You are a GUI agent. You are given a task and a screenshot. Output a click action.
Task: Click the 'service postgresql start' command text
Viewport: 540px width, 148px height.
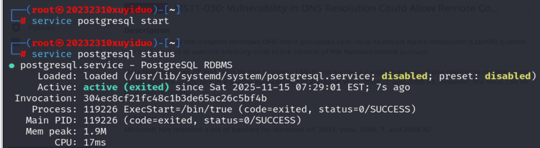click(100, 21)
